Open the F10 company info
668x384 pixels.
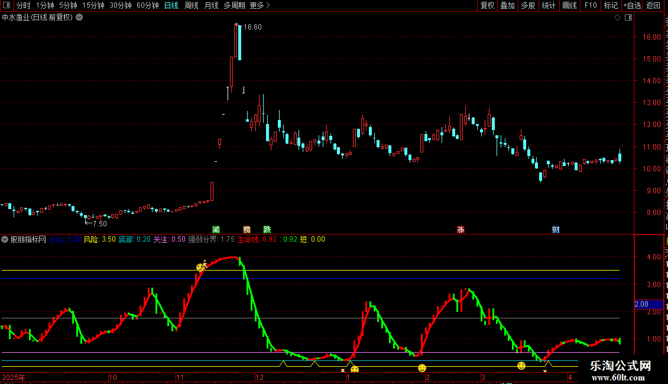point(591,5)
